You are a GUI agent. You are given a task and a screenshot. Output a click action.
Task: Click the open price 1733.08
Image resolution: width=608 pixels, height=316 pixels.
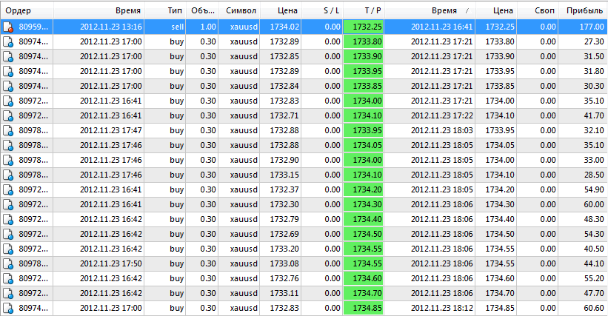coord(284,263)
